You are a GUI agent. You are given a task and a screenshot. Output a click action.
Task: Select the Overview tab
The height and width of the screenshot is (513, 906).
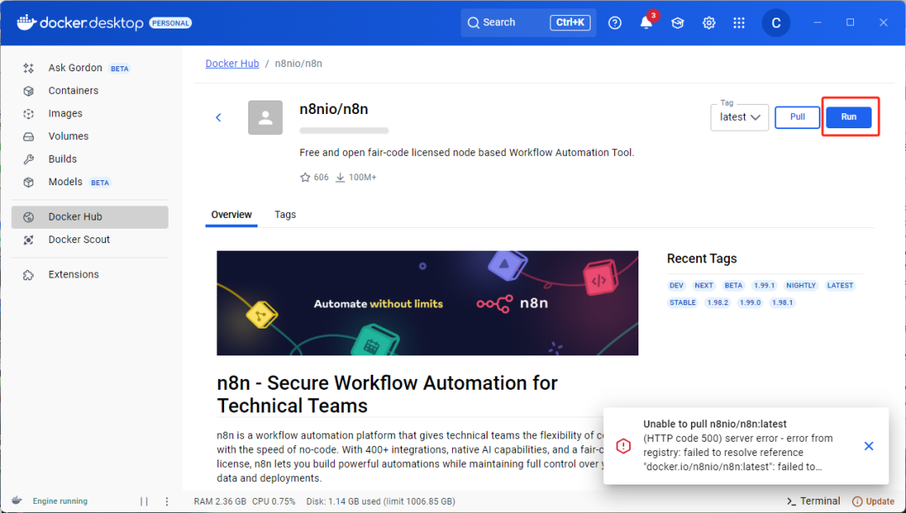[x=232, y=215]
